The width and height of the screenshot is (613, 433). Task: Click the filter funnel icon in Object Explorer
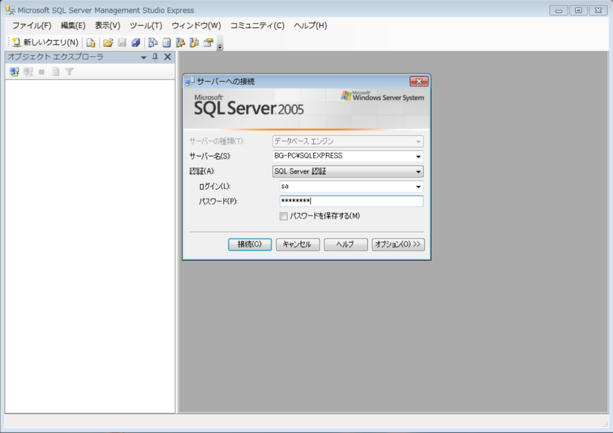[69, 72]
